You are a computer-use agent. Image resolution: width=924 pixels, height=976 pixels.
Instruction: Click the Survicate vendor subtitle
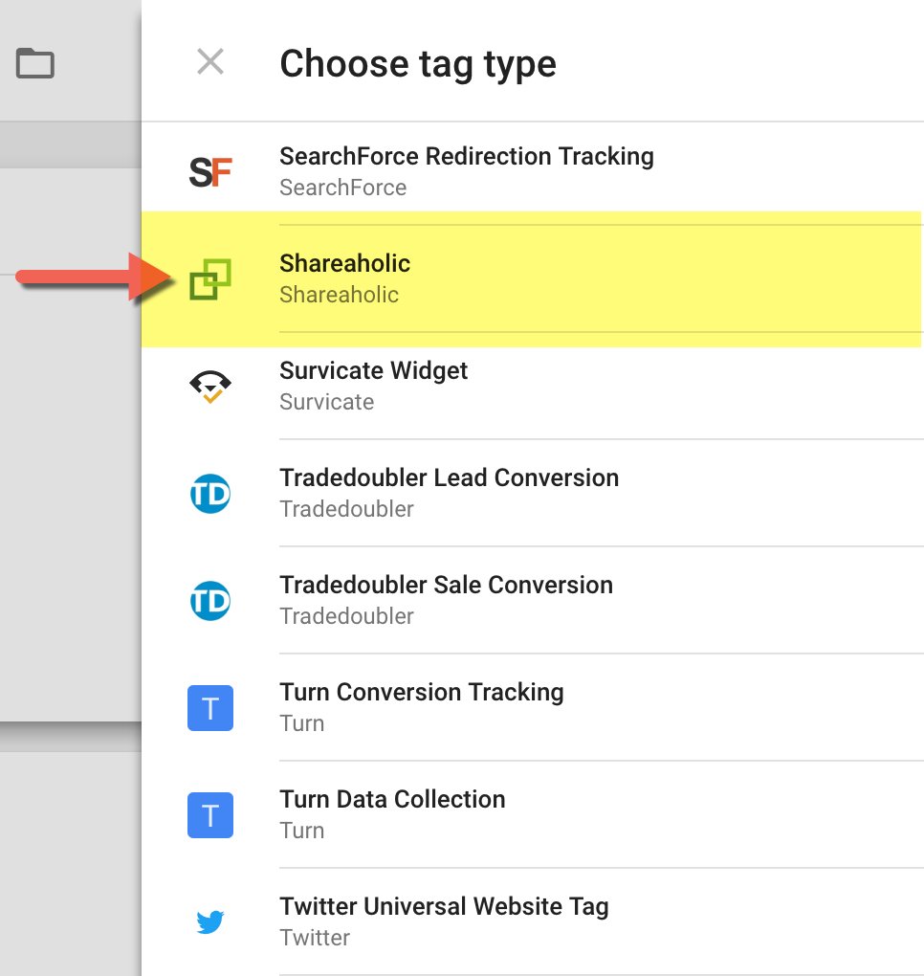(x=327, y=402)
